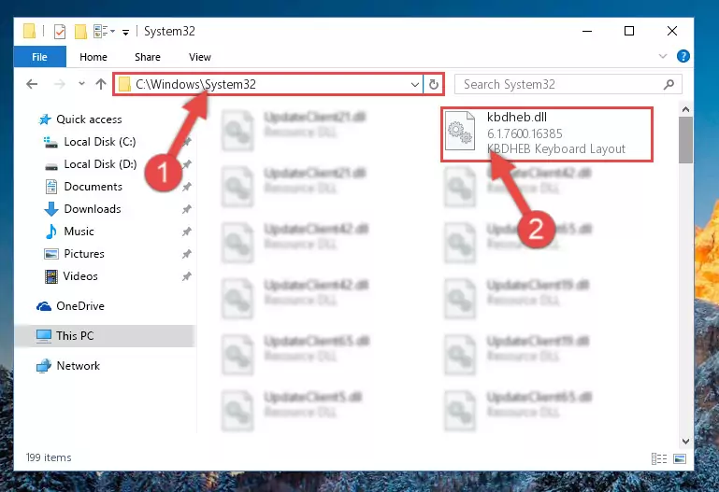This screenshot has width=719, height=492.
Task: Click the Quick access star icon
Action: [x=45, y=119]
